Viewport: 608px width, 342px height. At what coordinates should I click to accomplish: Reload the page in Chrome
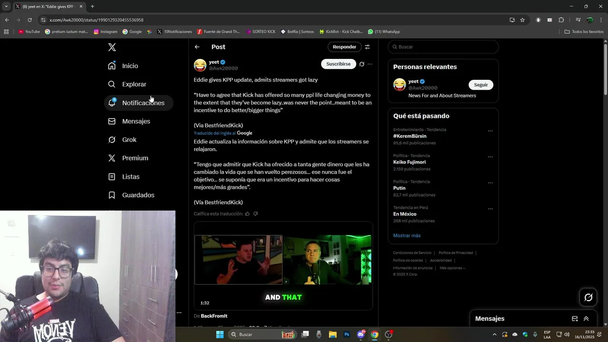click(x=29, y=20)
